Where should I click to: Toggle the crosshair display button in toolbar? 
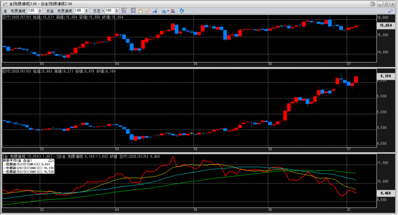tap(124, 10)
